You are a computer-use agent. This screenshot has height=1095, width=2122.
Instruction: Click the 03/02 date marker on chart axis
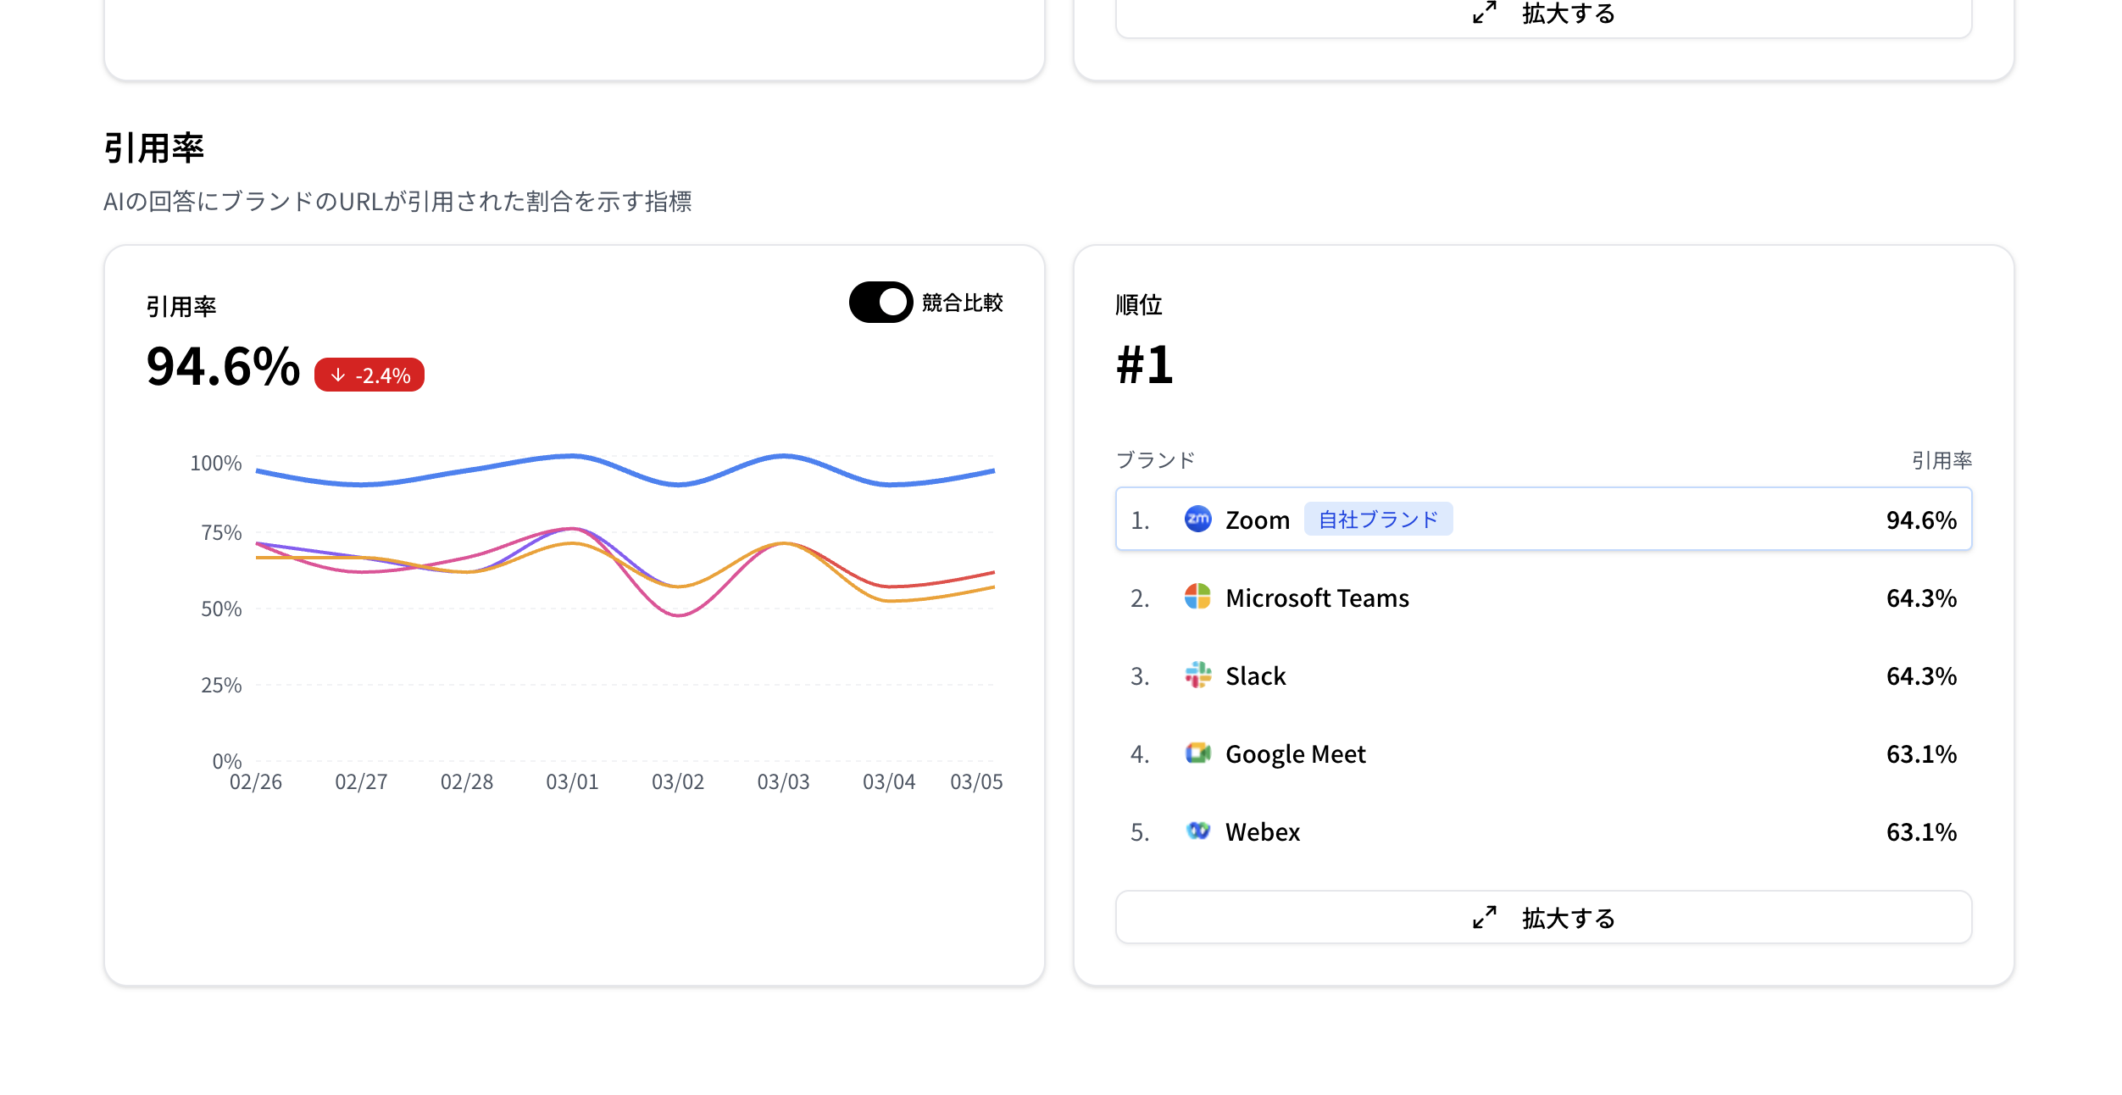pos(677,781)
